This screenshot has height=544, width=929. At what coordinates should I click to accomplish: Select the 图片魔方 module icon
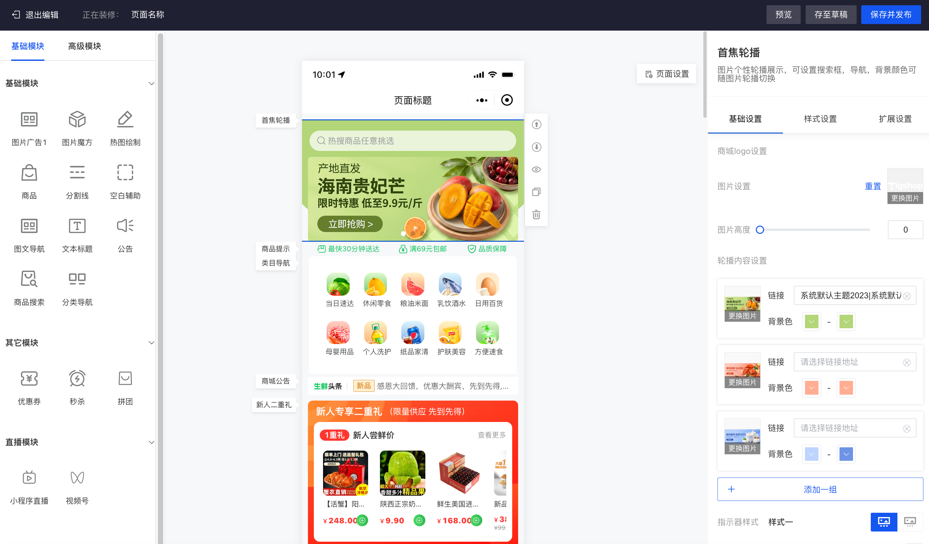coord(77,119)
